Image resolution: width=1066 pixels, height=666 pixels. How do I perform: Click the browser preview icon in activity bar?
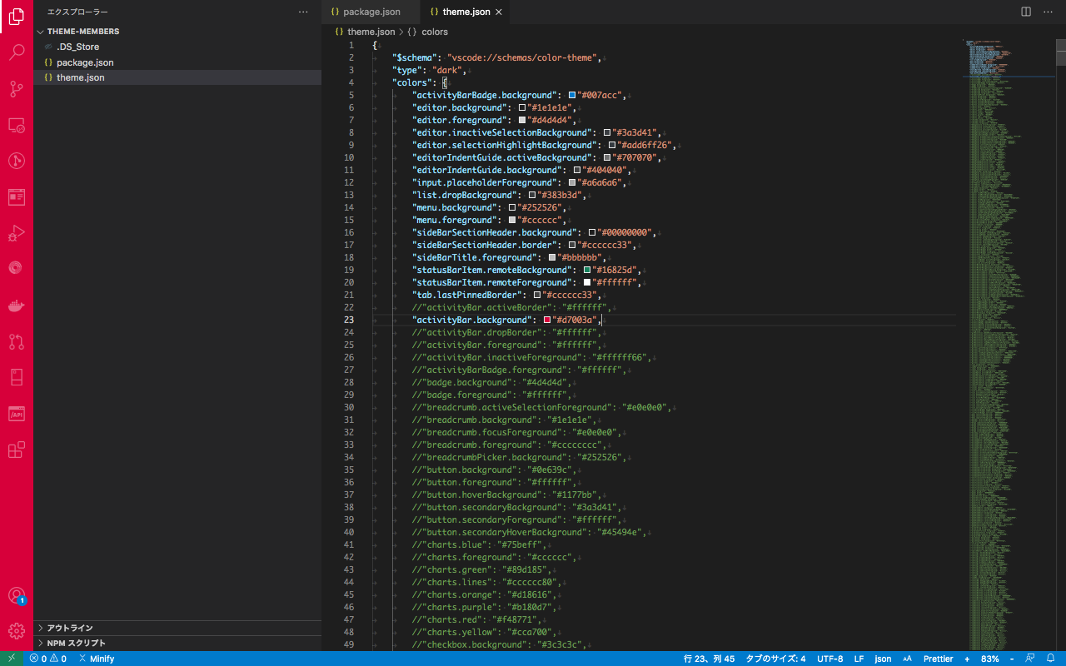tap(17, 197)
